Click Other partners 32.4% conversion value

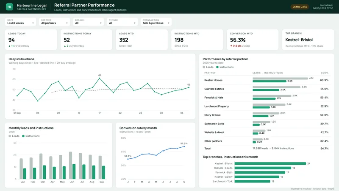pos(324,141)
